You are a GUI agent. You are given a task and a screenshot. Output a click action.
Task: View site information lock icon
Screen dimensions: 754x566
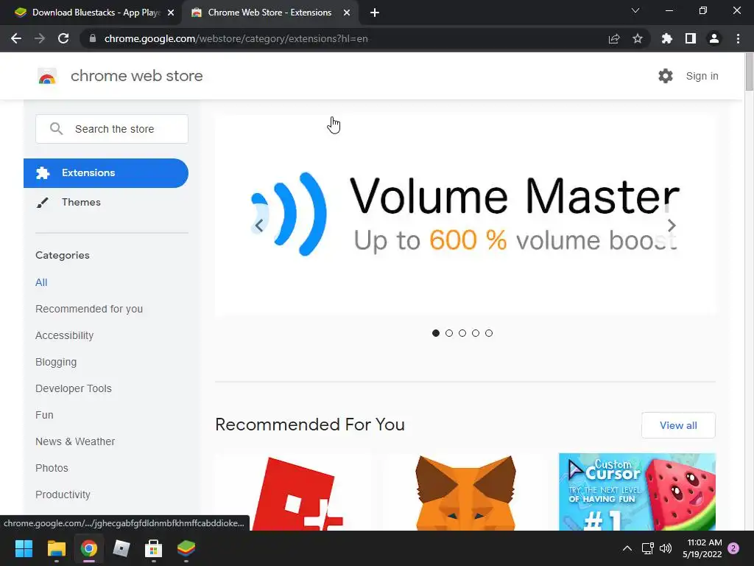point(93,38)
